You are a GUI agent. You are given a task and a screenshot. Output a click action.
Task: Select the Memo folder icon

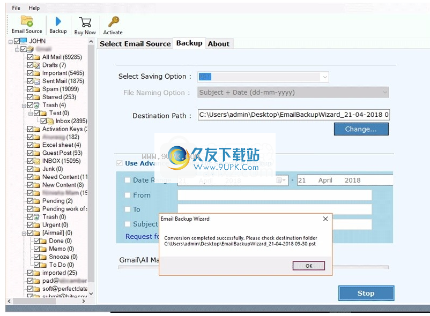pyautogui.click(x=43, y=249)
